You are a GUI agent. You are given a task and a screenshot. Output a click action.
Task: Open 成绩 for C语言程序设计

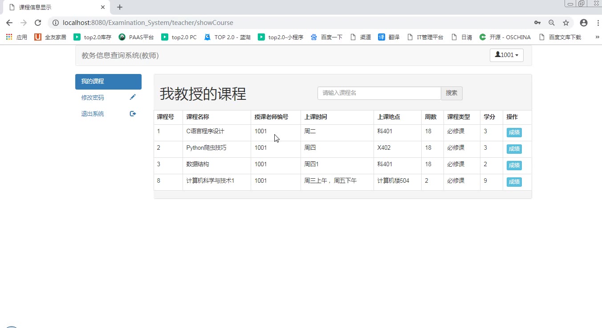click(x=514, y=132)
